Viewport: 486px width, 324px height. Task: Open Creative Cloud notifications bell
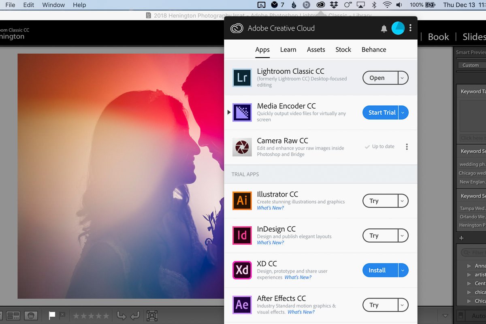point(384,28)
